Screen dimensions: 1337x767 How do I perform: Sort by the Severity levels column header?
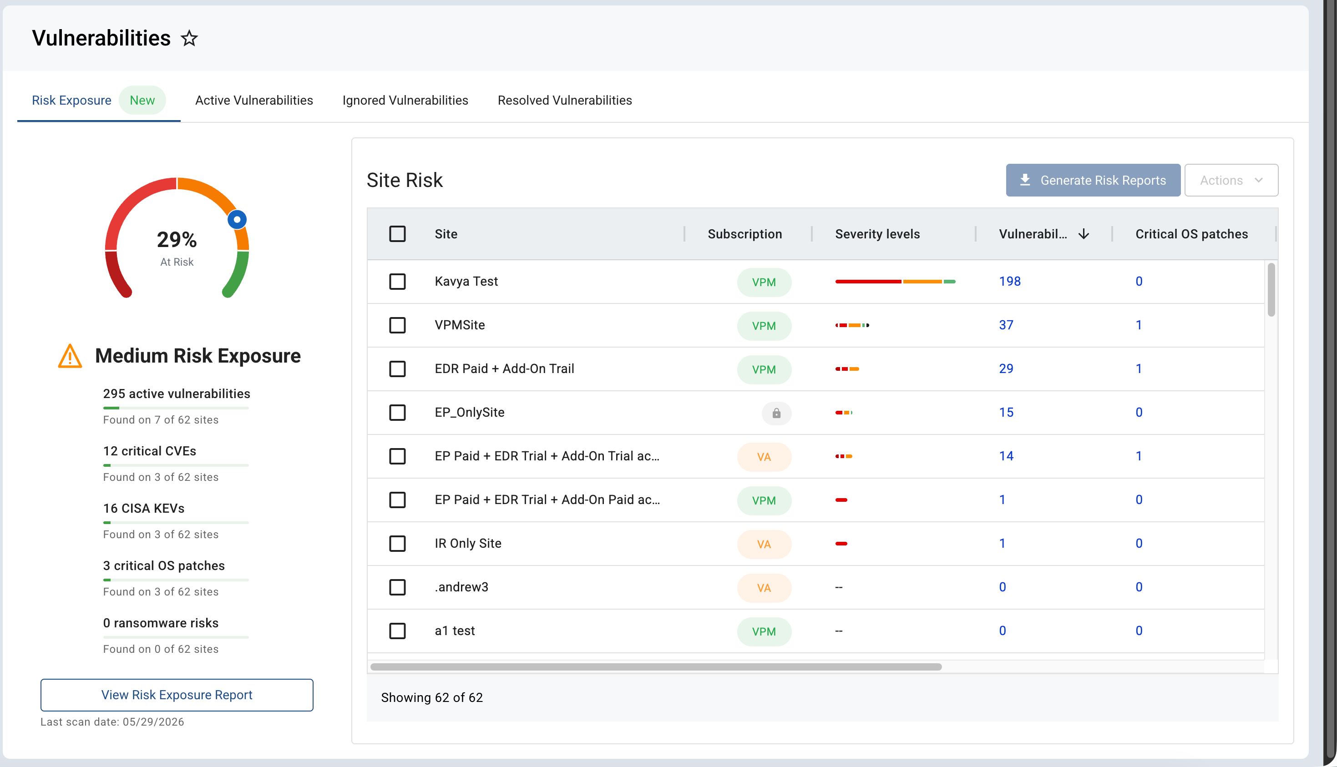(x=877, y=234)
